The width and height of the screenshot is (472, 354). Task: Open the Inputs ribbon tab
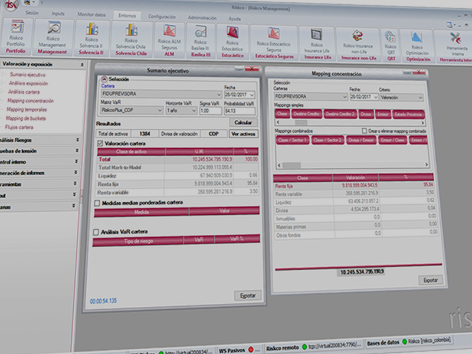coord(58,14)
